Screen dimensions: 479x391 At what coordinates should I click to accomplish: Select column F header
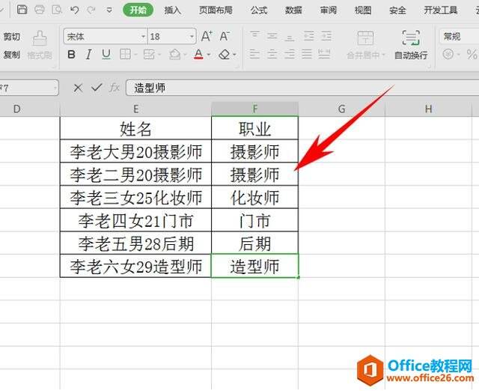click(x=254, y=109)
